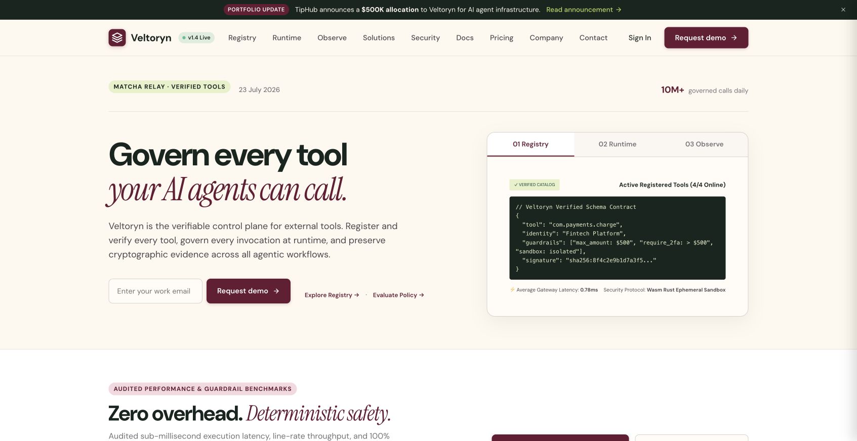857x441 pixels.
Task: Click the Wasm Rust Ephemeral Sandbox text
Action: (686, 290)
